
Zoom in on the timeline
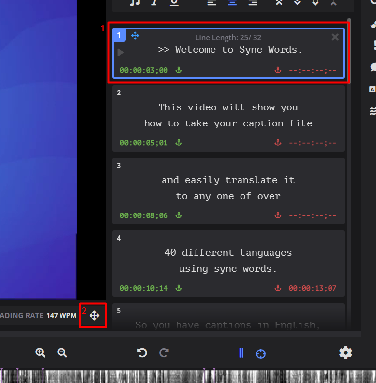point(40,353)
